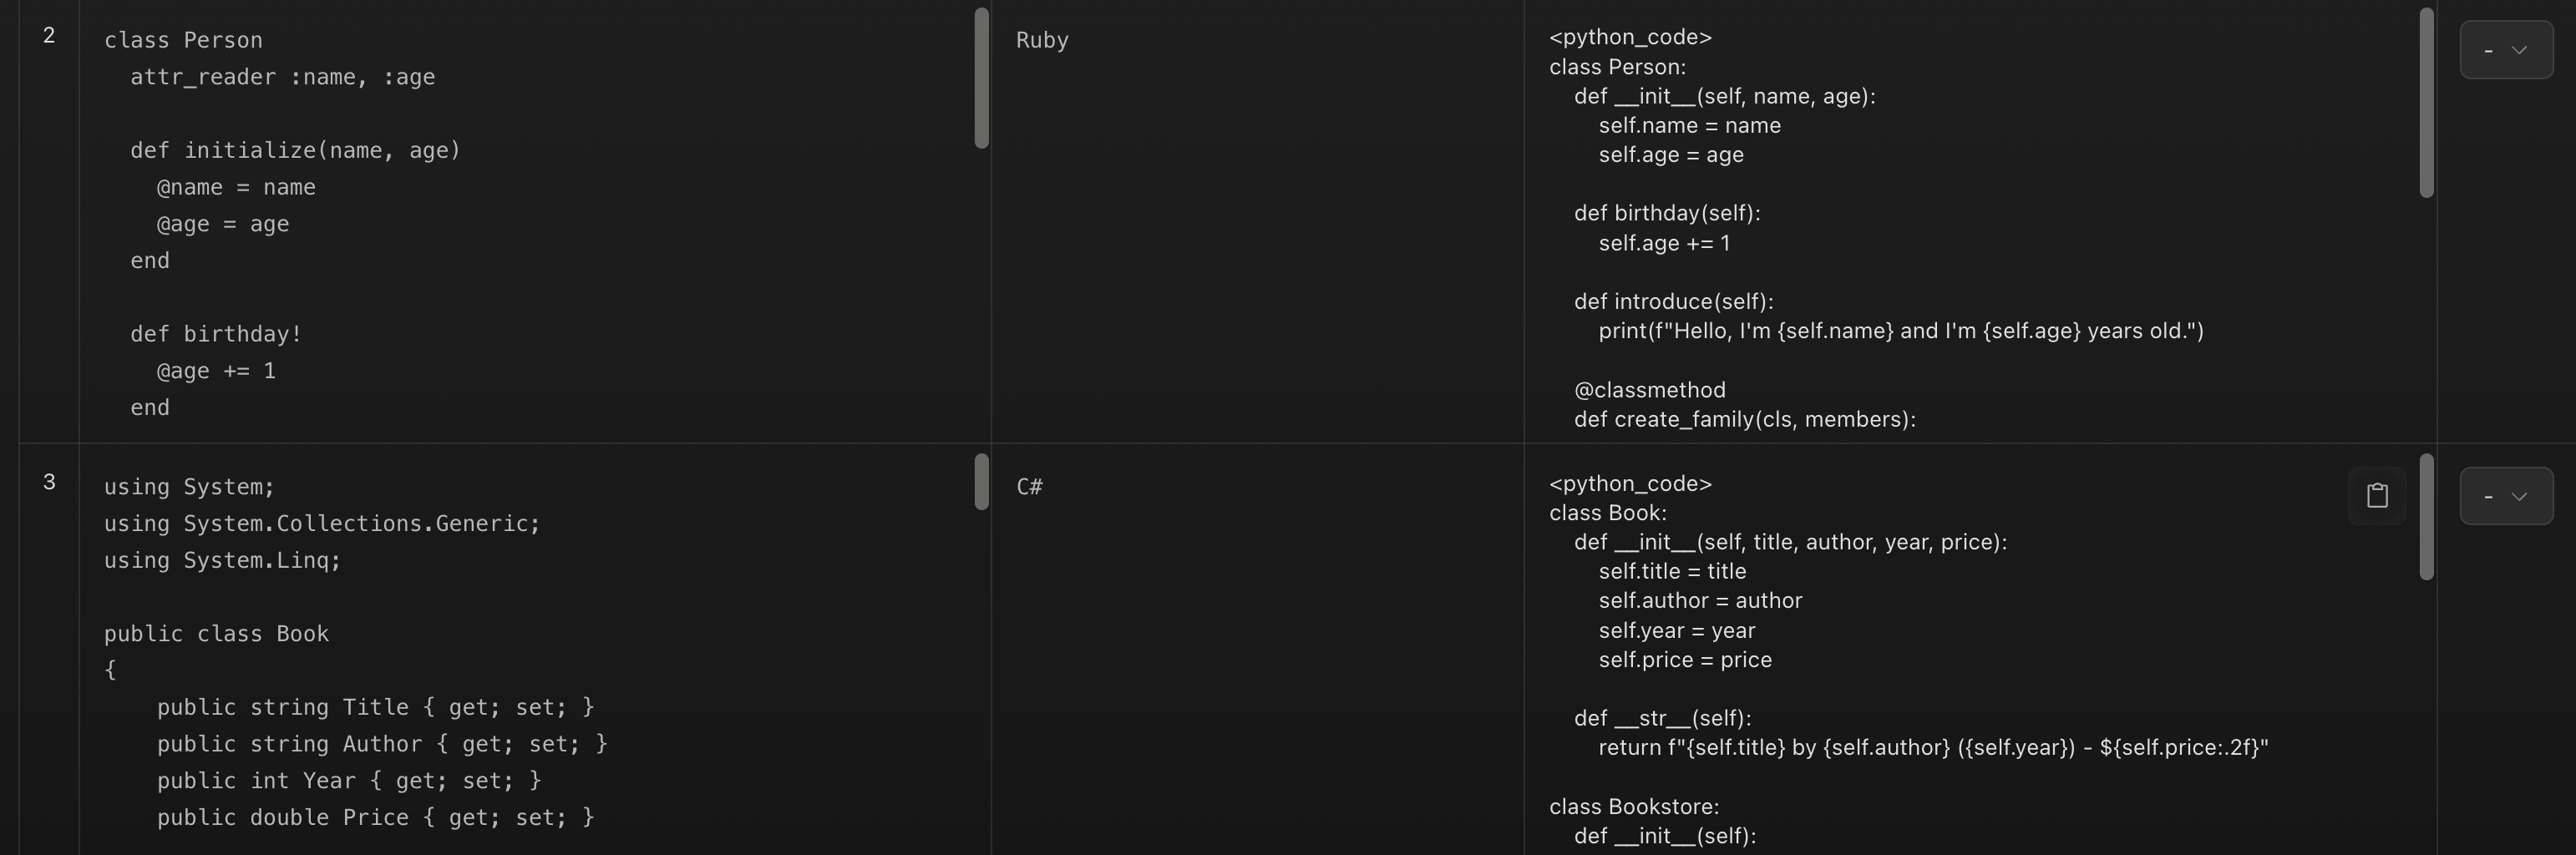Select the Ruby language cell
2576x855 pixels.
click(1042, 40)
